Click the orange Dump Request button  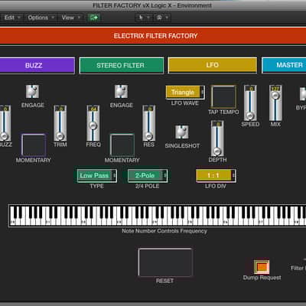click(x=262, y=267)
